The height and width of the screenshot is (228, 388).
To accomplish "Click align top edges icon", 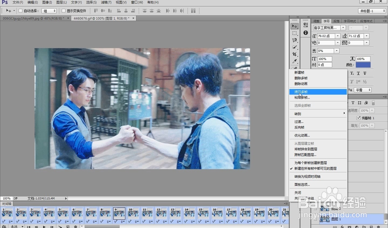I will click(x=96, y=10).
